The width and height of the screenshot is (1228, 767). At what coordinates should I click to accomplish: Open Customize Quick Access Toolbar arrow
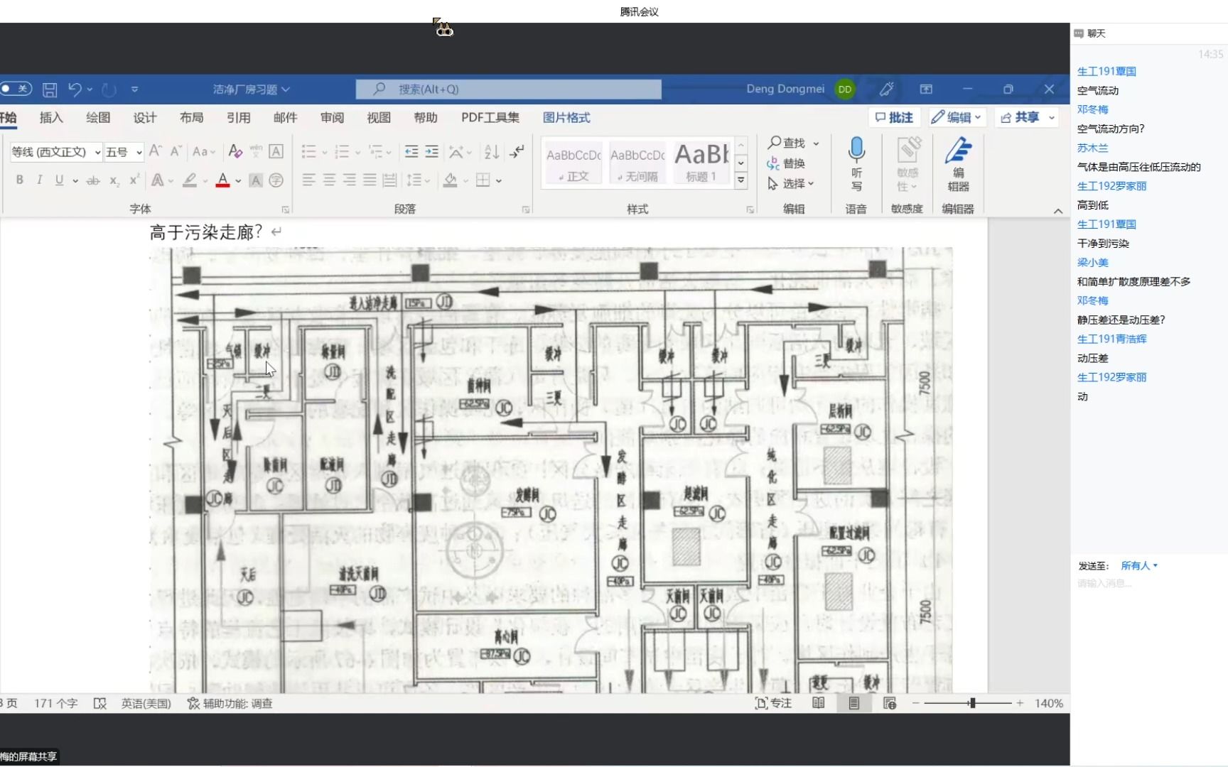coord(134,89)
